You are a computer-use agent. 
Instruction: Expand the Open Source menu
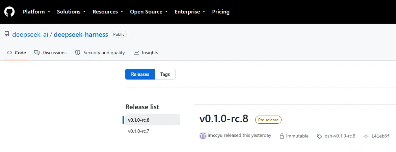tap(149, 11)
